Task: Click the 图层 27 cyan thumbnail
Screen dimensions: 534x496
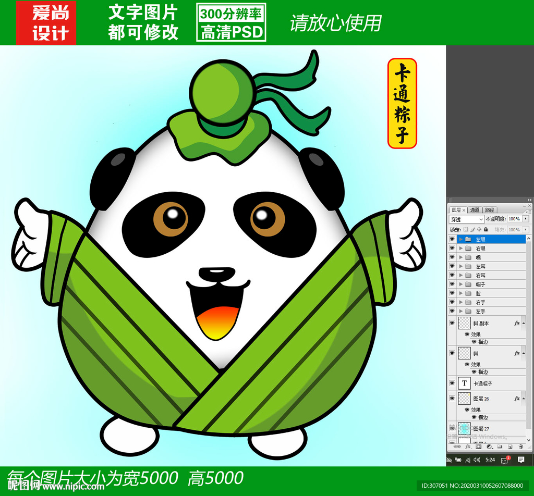Action: point(464,429)
